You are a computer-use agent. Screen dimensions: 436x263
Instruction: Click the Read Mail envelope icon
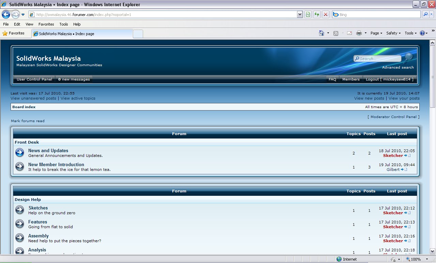pyautogui.click(x=349, y=33)
